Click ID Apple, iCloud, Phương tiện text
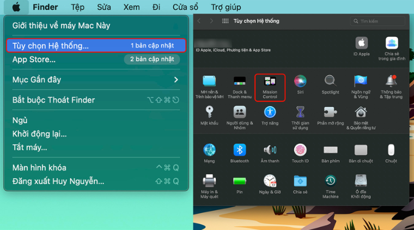The height and width of the screenshot is (230, 414). coord(233,50)
